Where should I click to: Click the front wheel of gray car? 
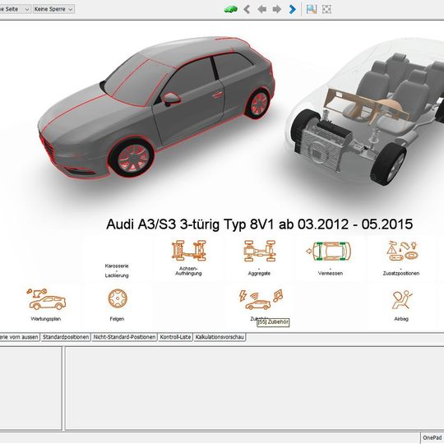click(132, 158)
